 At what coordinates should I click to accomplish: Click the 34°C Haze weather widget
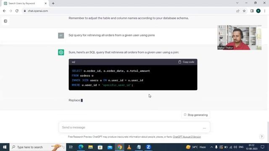pyautogui.click(x=196, y=147)
